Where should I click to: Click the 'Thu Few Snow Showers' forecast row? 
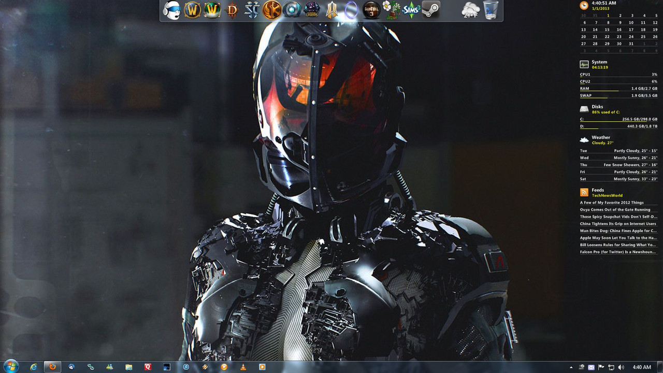click(618, 165)
